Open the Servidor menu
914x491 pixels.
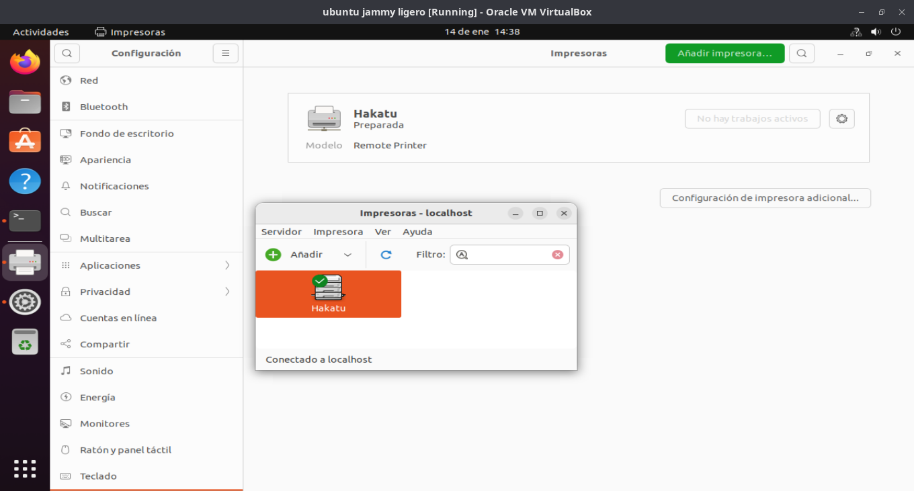pyautogui.click(x=281, y=232)
